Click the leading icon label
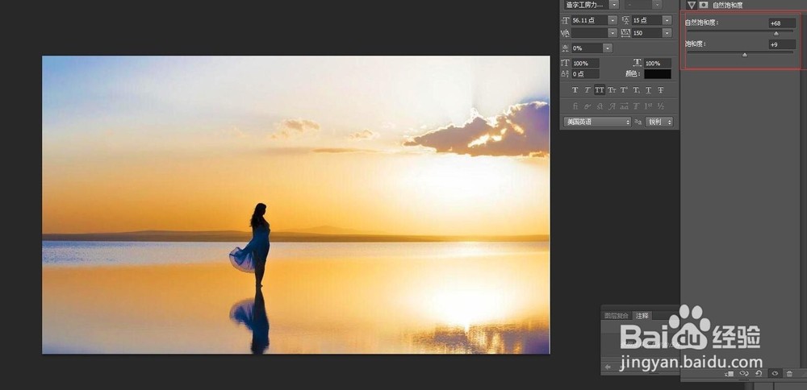 pos(626,20)
